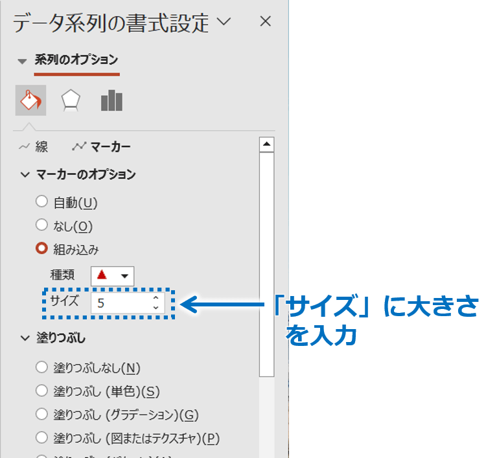The height and width of the screenshot is (458, 497).
Task: Select the 自動(U) radio button
Action: point(41,201)
